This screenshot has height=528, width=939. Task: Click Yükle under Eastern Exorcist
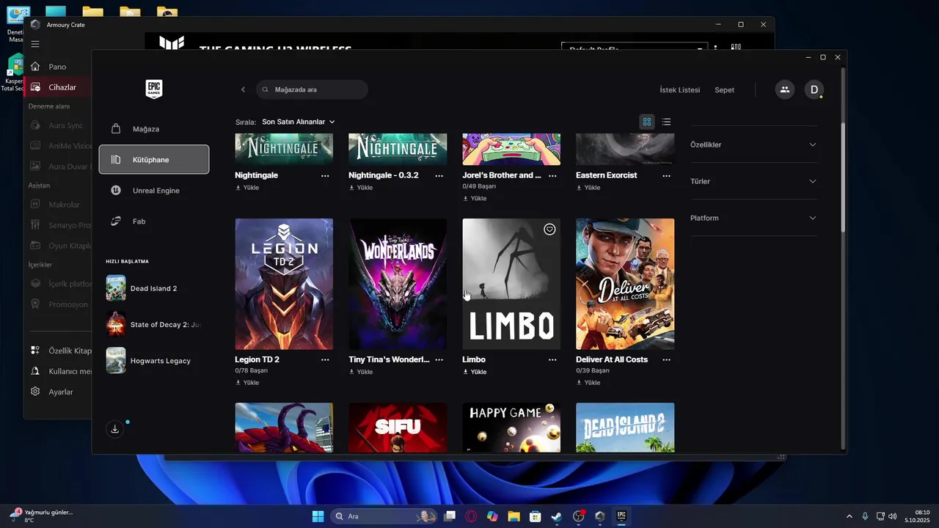588,188
